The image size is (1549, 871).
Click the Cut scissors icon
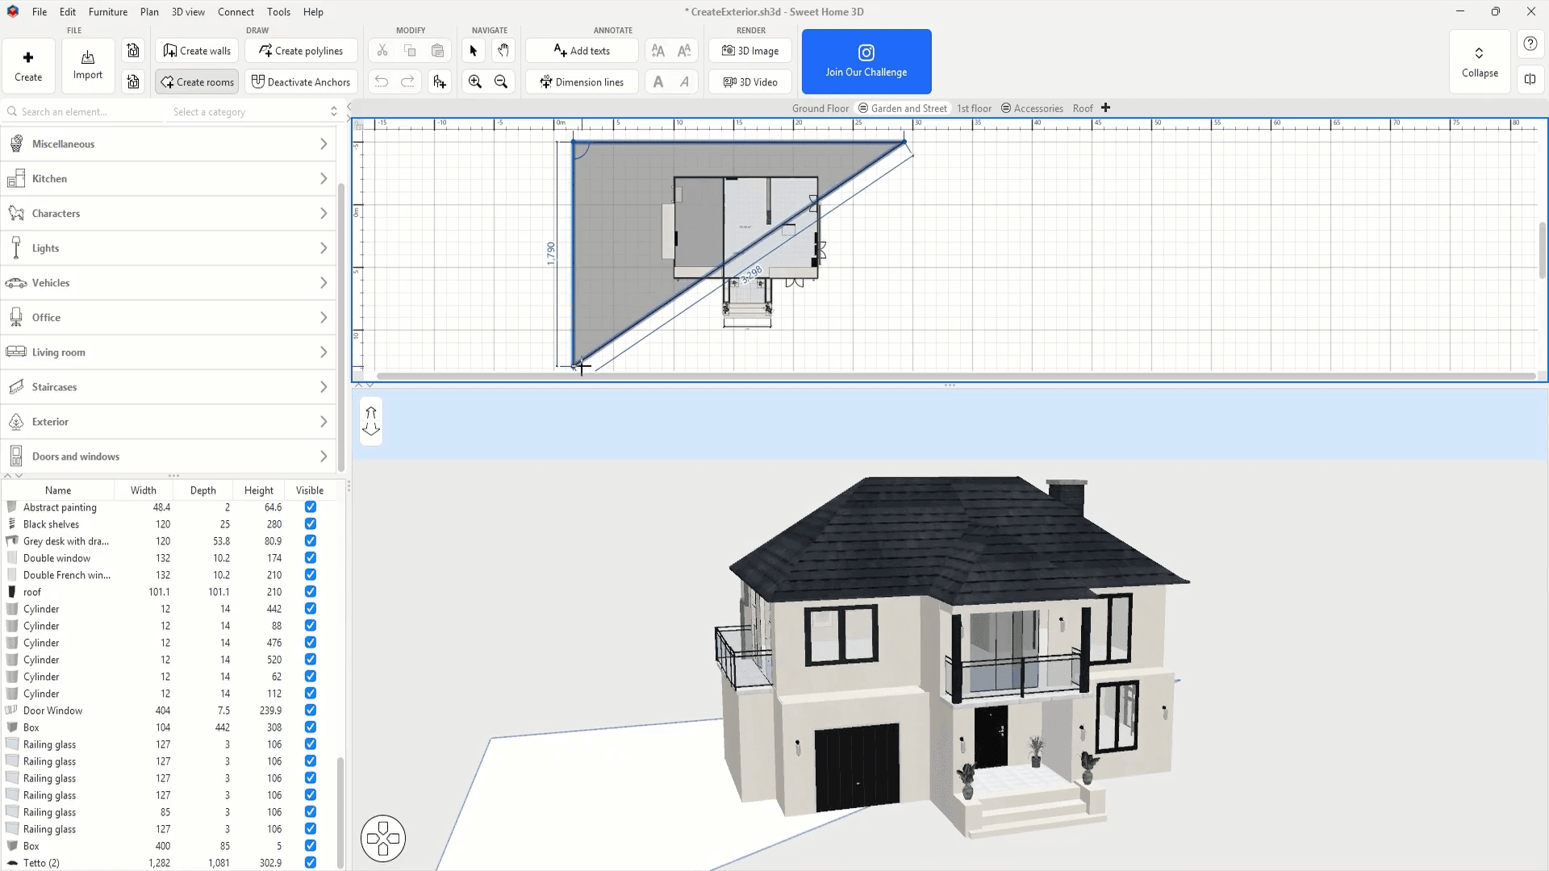[x=382, y=51]
